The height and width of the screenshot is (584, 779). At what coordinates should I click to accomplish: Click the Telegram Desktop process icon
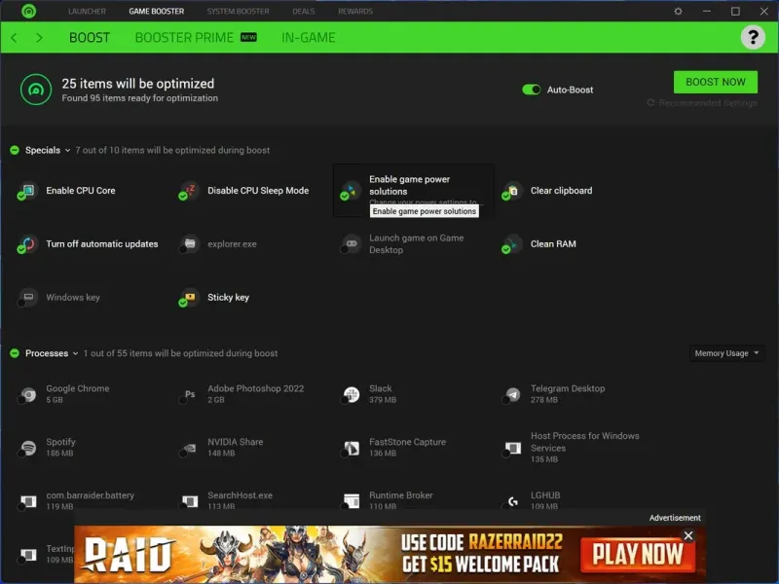(x=511, y=394)
